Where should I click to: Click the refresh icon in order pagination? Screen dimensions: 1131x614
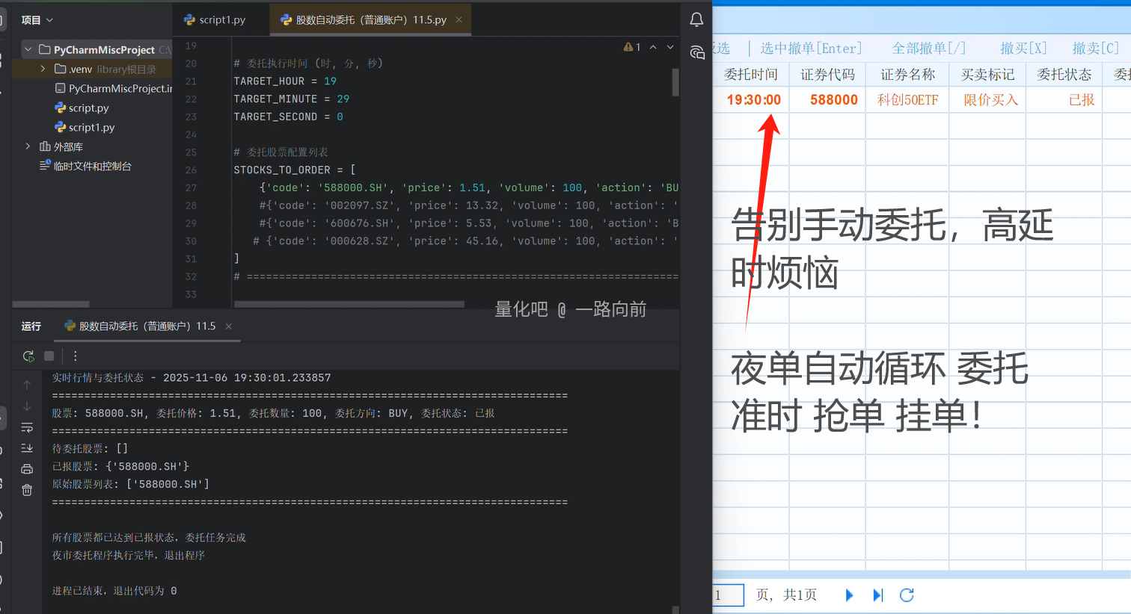pyautogui.click(x=907, y=595)
